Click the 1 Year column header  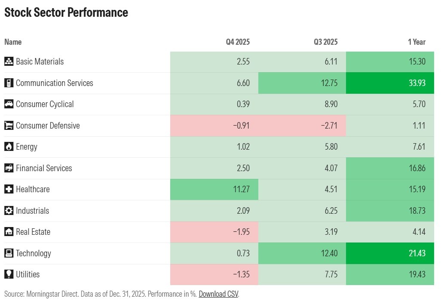coord(416,42)
